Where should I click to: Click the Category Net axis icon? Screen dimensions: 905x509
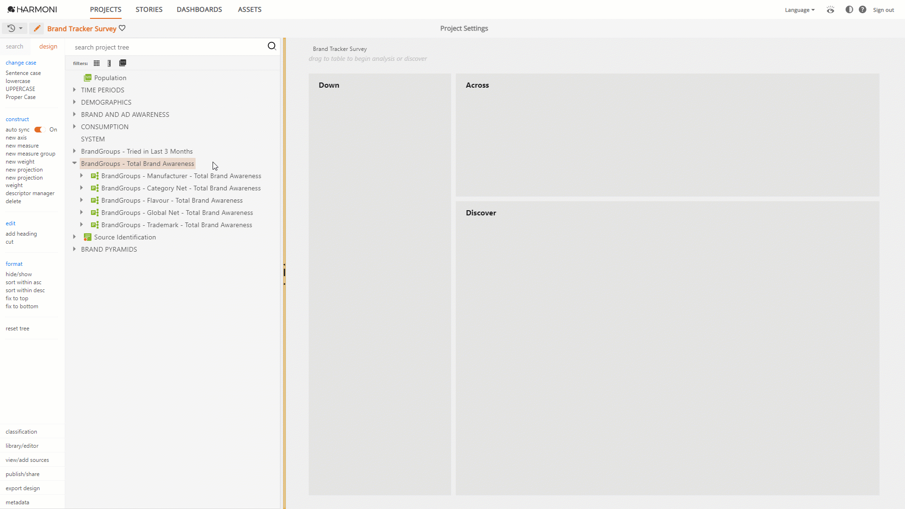[95, 188]
